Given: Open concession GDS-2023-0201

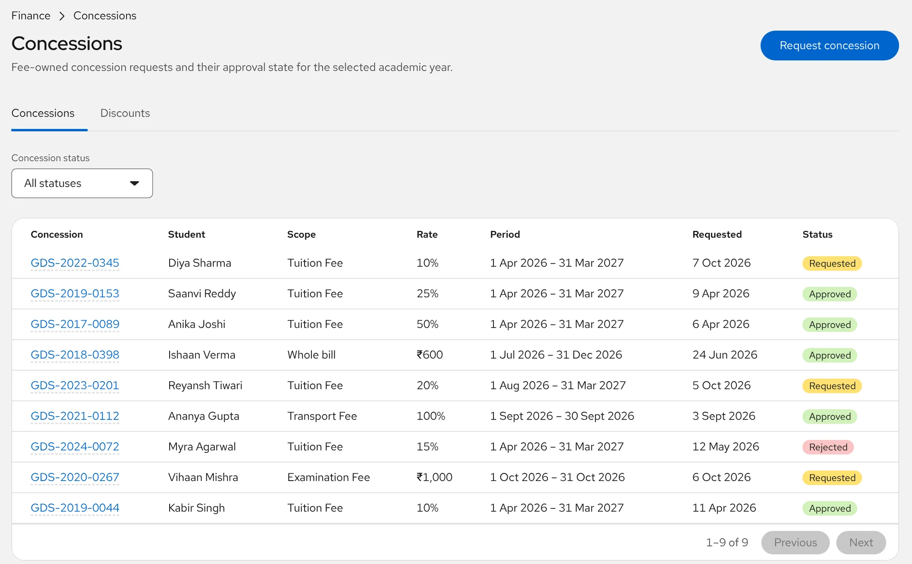Looking at the screenshot, I should [75, 385].
